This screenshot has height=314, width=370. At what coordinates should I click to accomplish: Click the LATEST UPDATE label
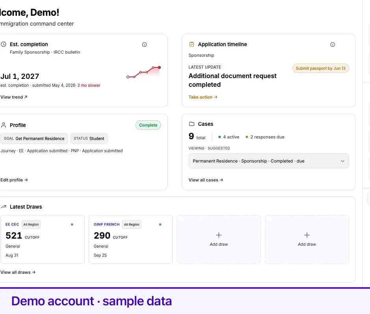coord(205,67)
